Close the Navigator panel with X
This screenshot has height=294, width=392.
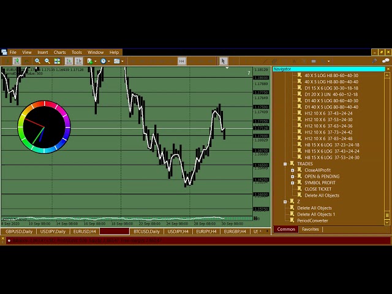pos(387,69)
